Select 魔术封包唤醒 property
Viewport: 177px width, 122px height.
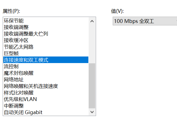[x=19, y=73]
